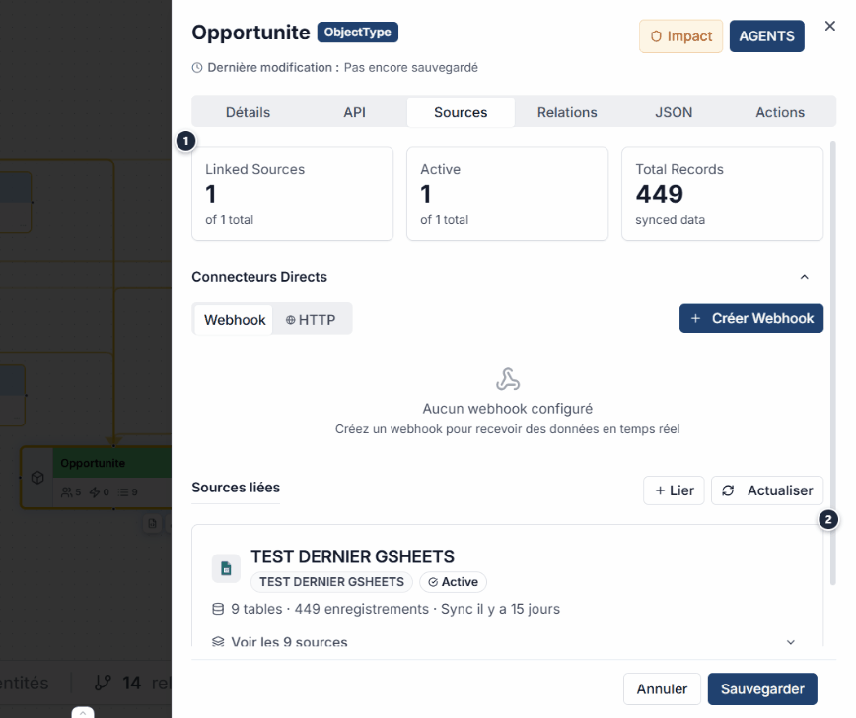
Task: Click the clock icon beside Dernière modification
Action: pos(197,68)
